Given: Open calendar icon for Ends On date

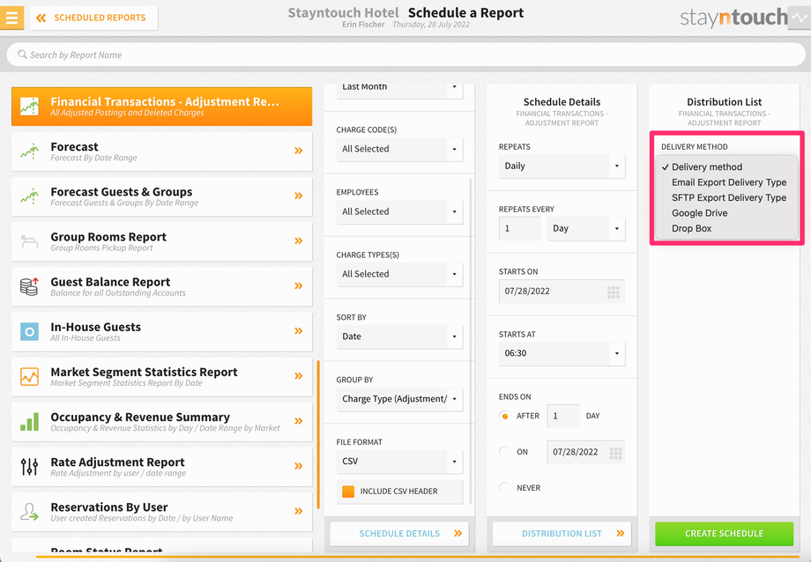Looking at the screenshot, I should pyautogui.click(x=615, y=453).
